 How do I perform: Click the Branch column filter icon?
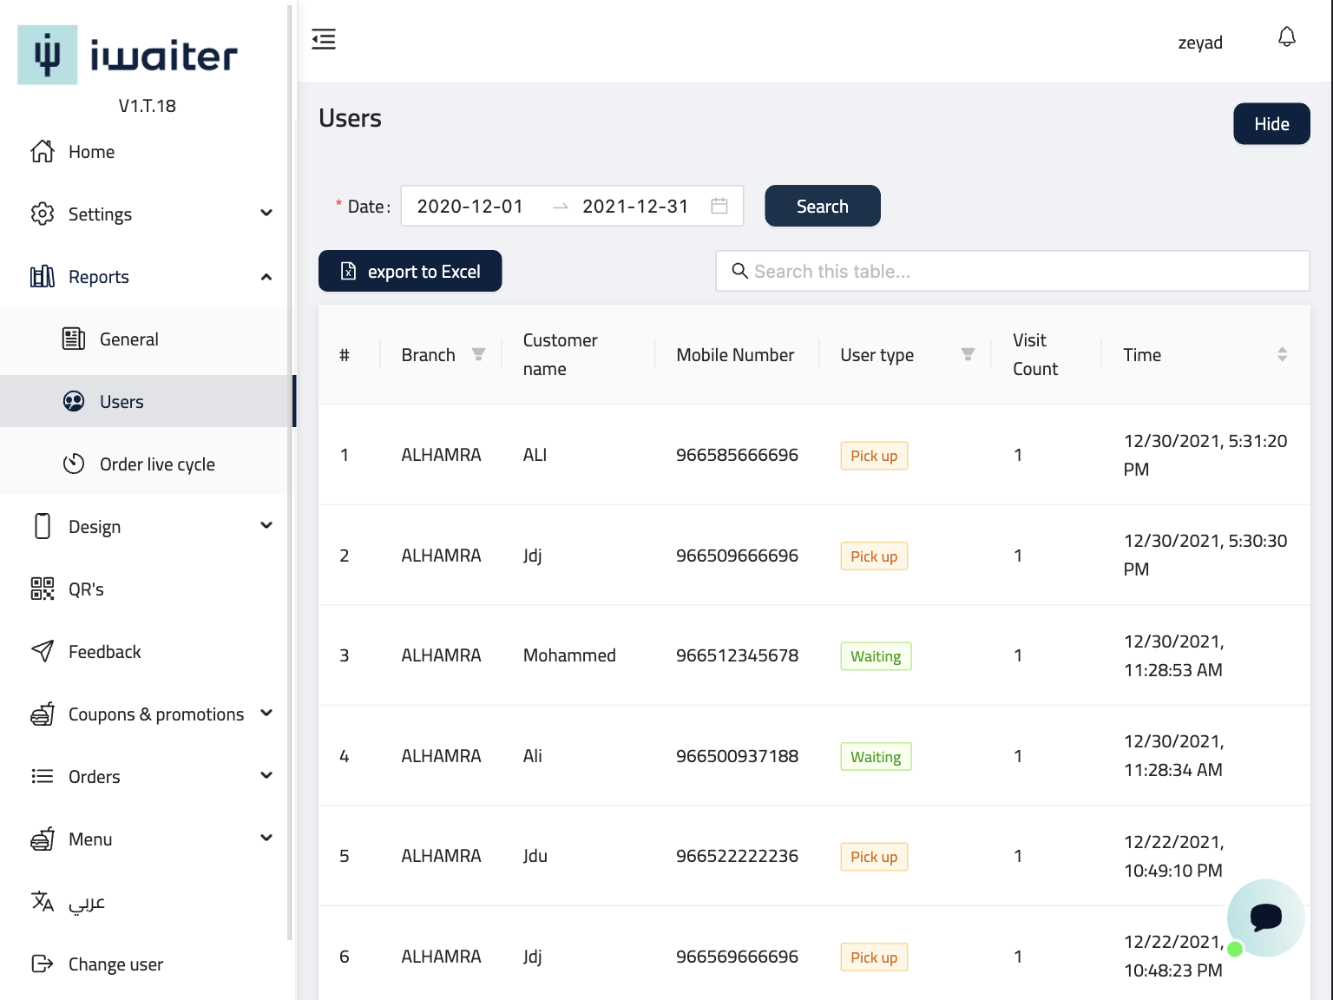pos(478,354)
